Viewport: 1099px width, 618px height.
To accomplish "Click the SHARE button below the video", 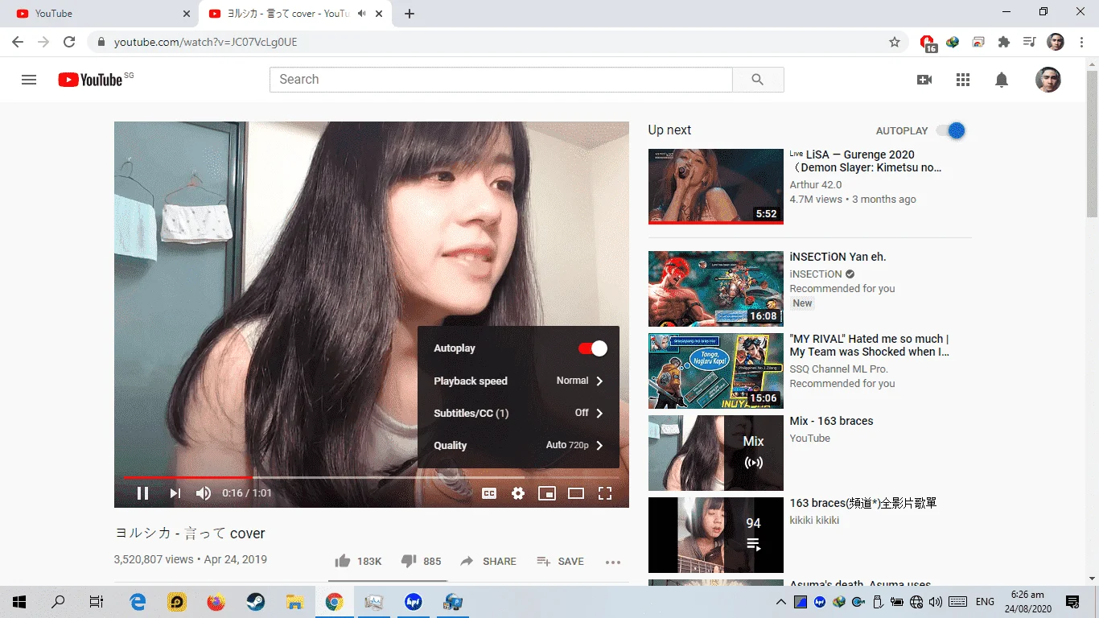I will (488, 561).
